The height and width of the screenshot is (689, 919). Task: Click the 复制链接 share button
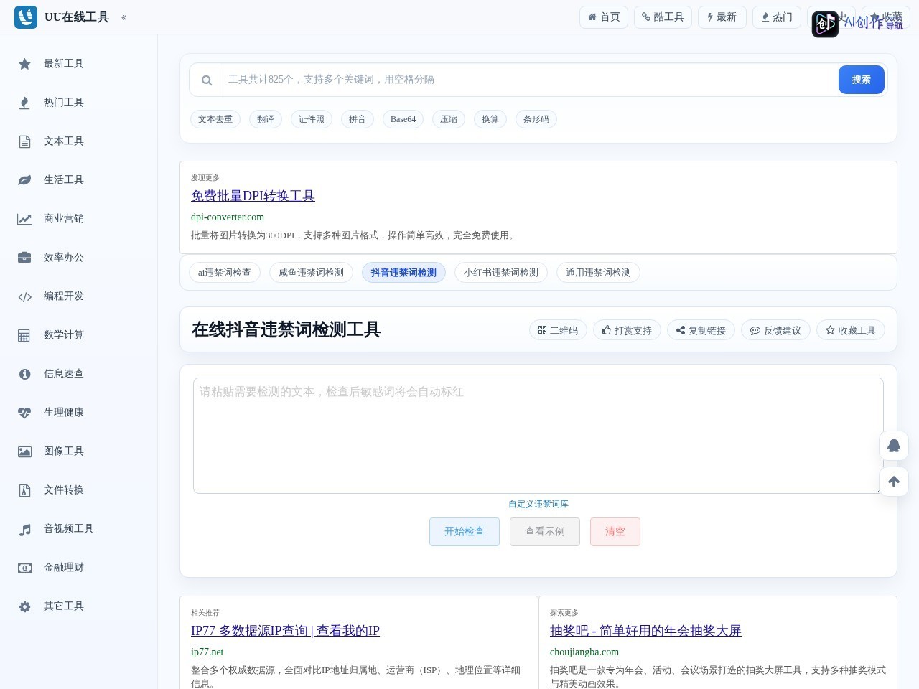(x=701, y=330)
